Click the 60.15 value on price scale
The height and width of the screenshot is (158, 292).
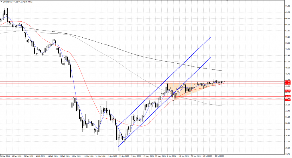click(287, 37)
